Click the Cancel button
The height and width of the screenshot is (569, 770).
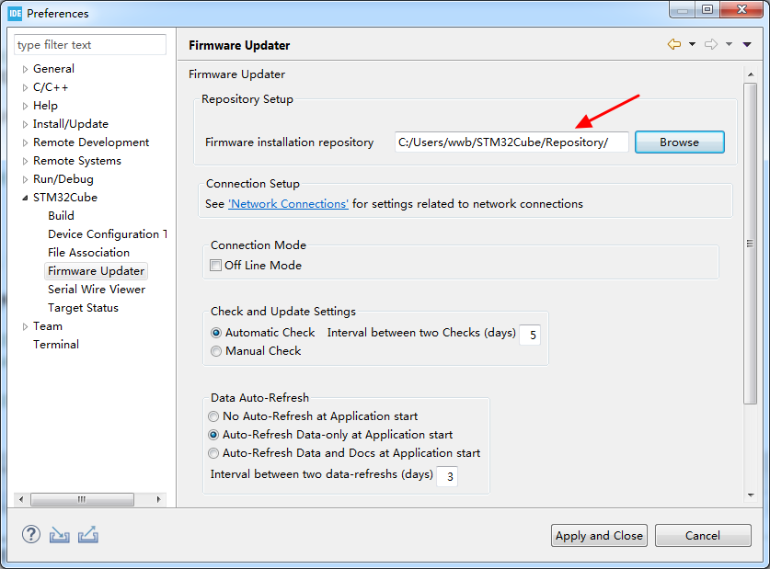pyautogui.click(x=703, y=535)
